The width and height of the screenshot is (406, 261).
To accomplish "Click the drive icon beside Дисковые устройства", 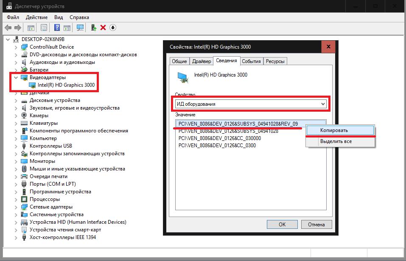I will (x=24, y=100).
